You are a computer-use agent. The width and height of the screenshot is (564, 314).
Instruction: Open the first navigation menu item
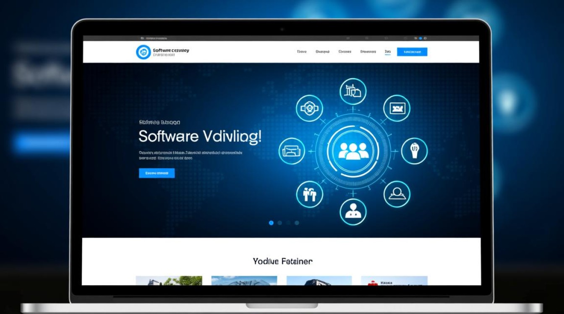[x=302, y=52]
